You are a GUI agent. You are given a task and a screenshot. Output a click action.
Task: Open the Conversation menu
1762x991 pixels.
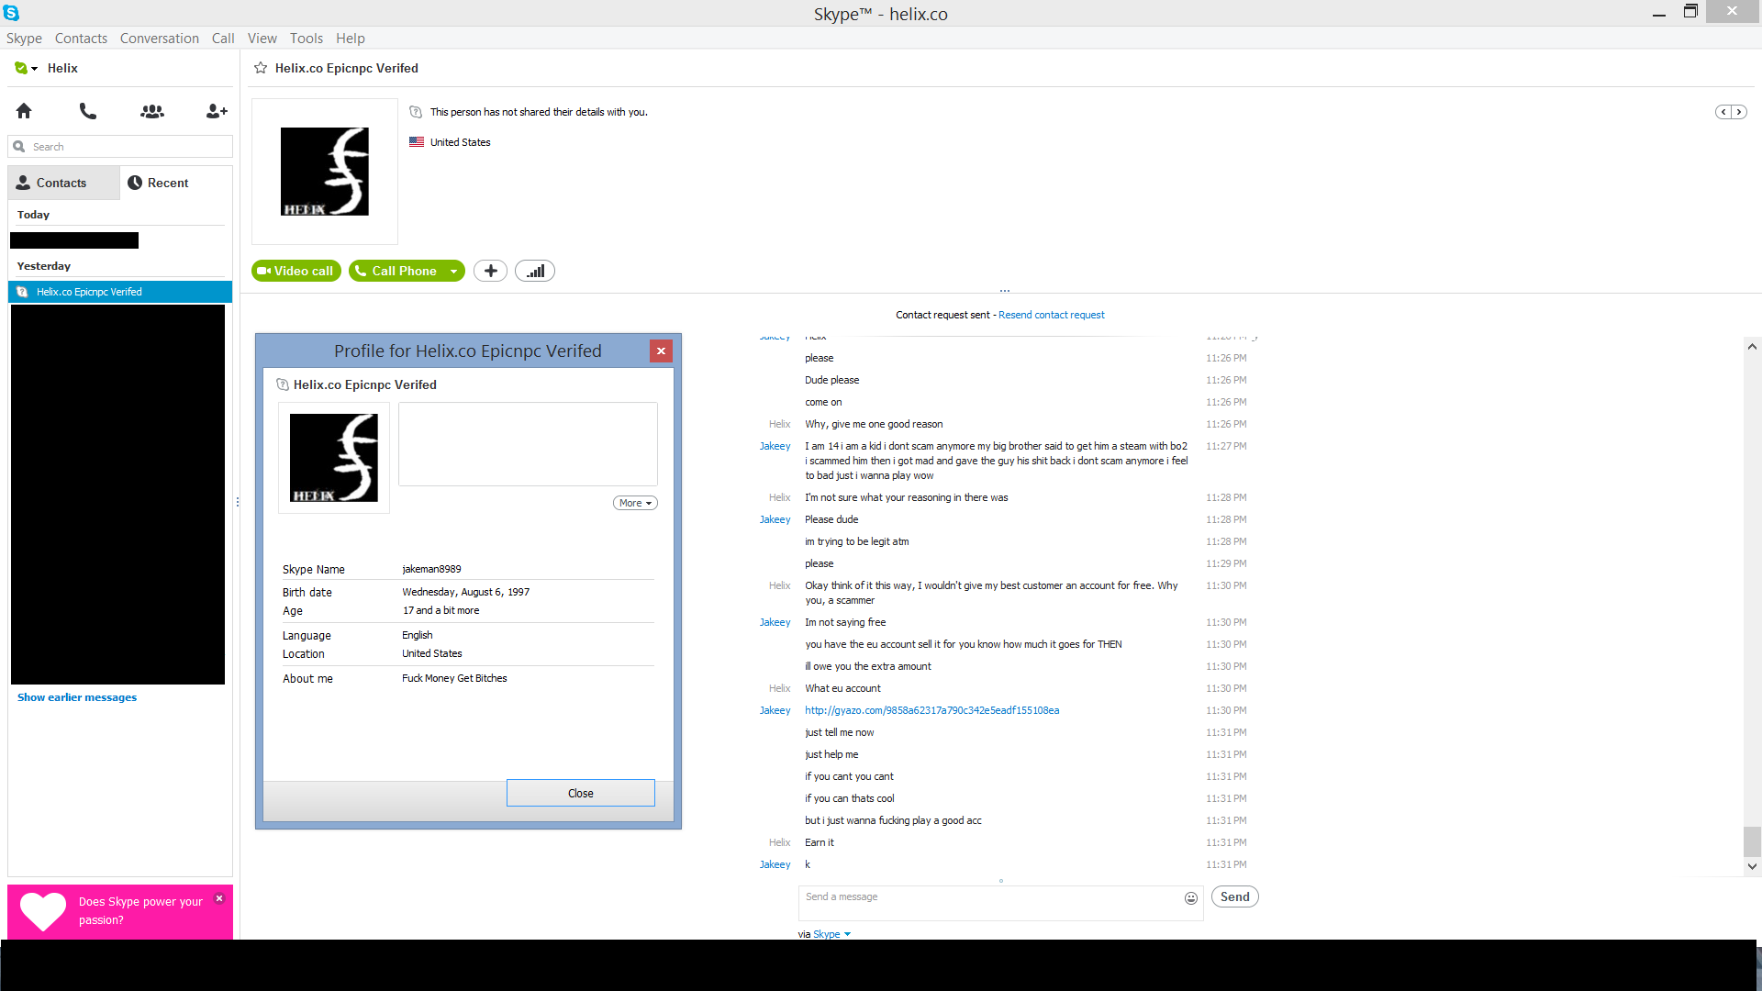[160, 38]
